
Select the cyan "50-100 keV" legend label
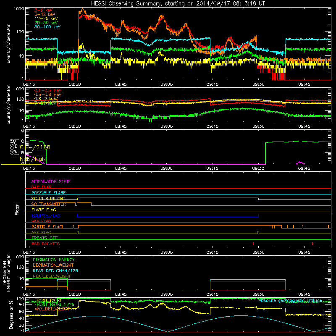[x=47, y=26]
